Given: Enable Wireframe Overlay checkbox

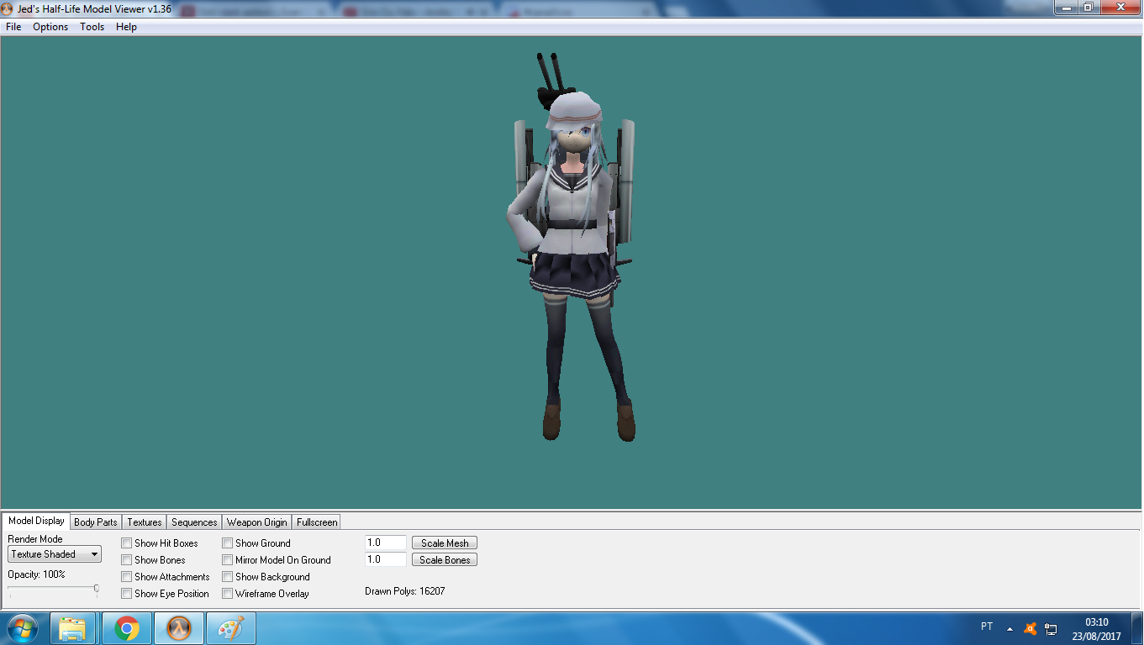Looking at the screenshot, I should tap(228, 594).
